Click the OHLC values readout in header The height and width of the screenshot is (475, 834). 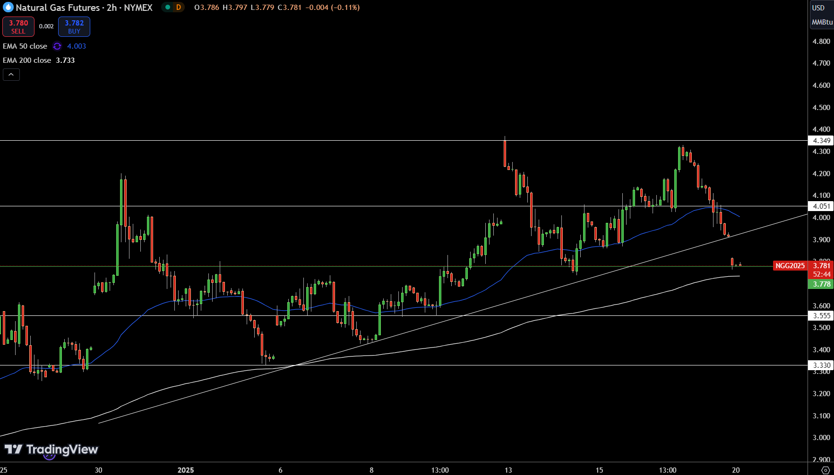[x=277, y=8]
